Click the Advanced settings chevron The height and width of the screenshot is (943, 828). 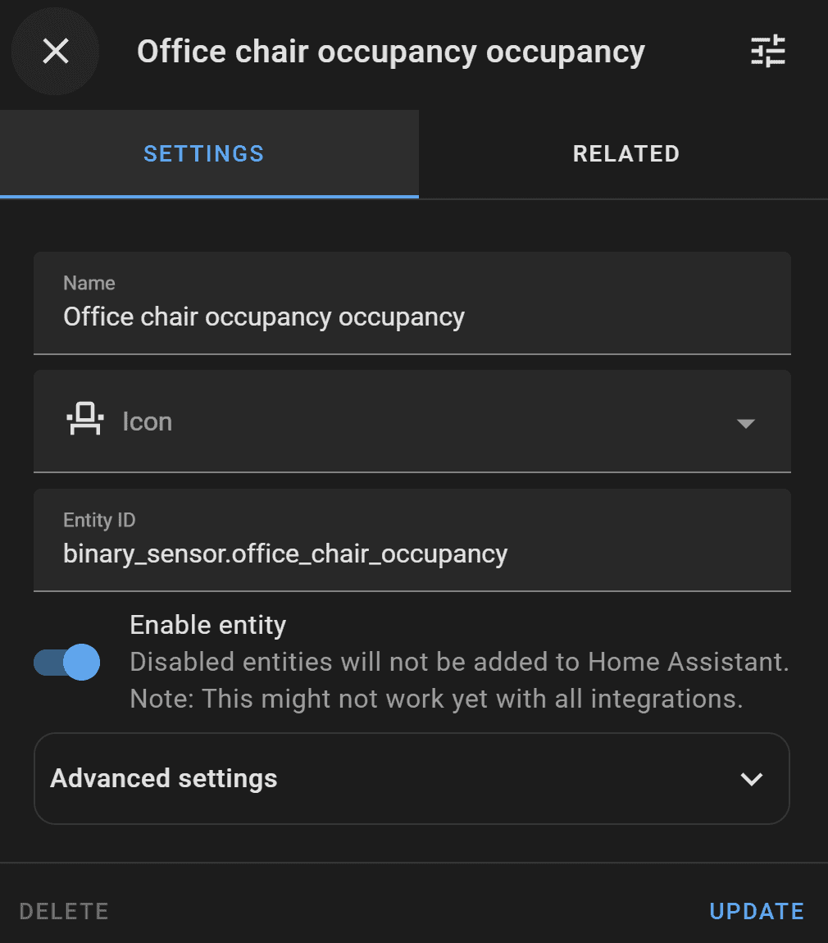(x=750, y=779)
